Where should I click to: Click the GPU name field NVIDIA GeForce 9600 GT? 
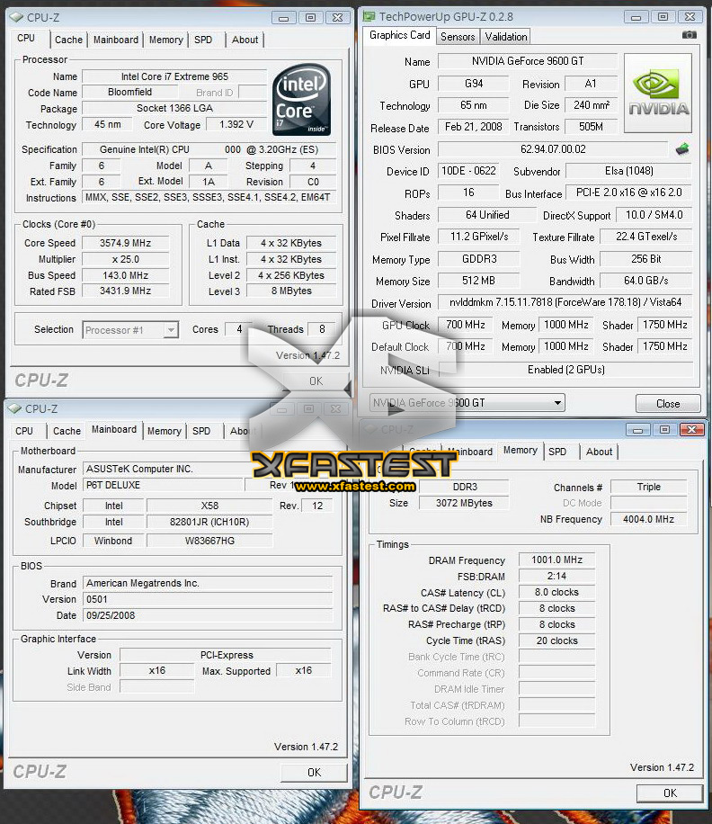(528, 61)
